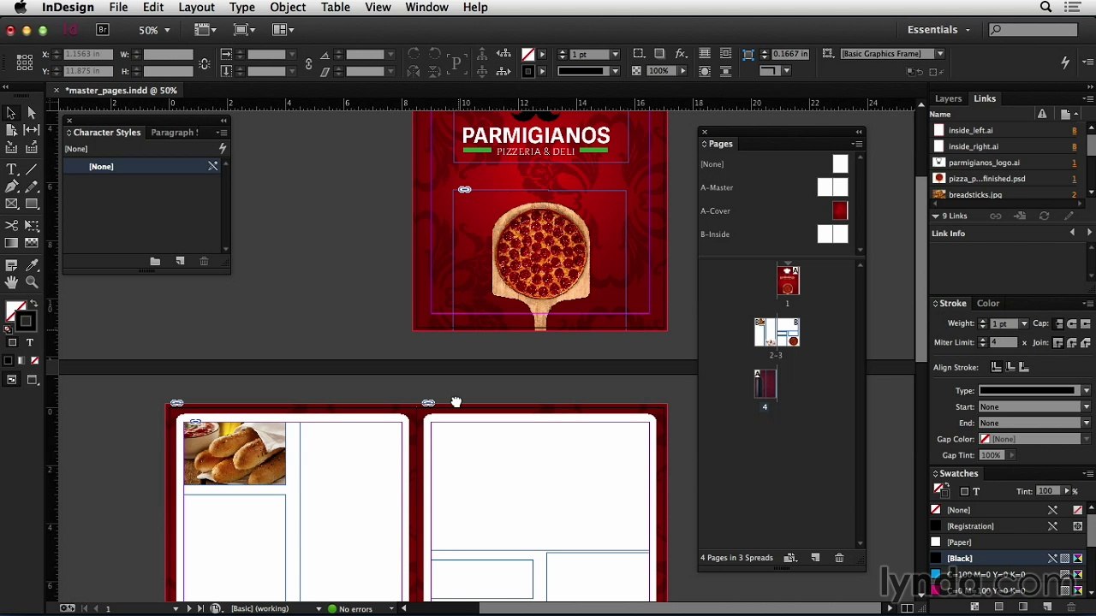The height and width of the screenshot is (616, 1096).
Task: Click the relink icon in Links panel
Action: pyautogui.click(x=995, y=216)
